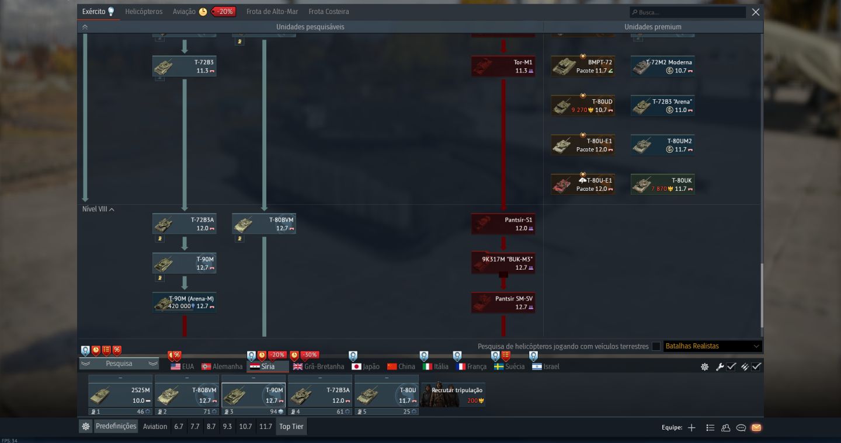Switch to the Aviação tab
This screenshot has height=443, width=841.
pos(184,12)
